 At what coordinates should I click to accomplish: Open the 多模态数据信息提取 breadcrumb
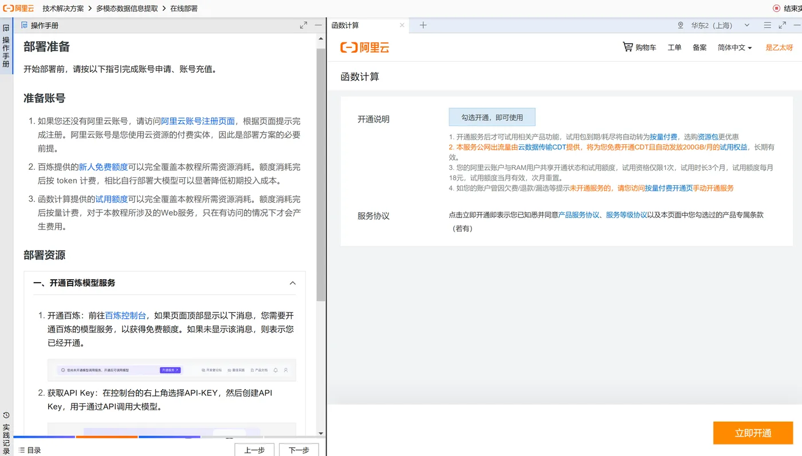coord(127,9)
